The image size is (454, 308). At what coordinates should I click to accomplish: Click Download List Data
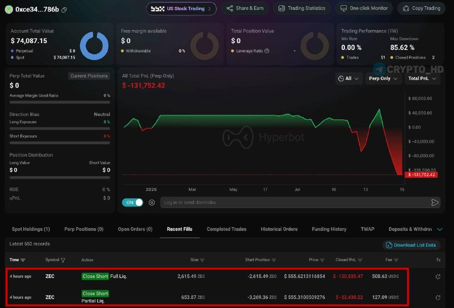[x=411, y=245]
